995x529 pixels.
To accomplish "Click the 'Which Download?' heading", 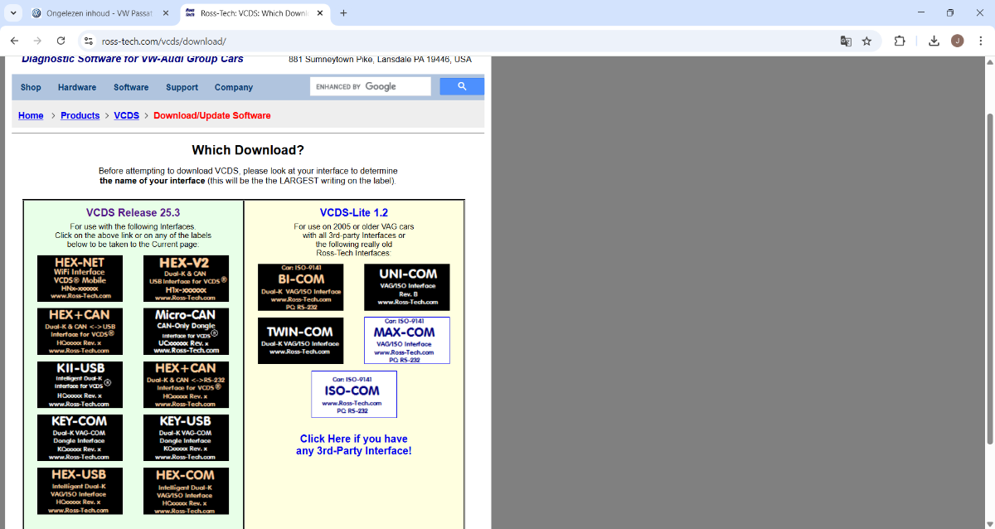I will coord(248,150).
